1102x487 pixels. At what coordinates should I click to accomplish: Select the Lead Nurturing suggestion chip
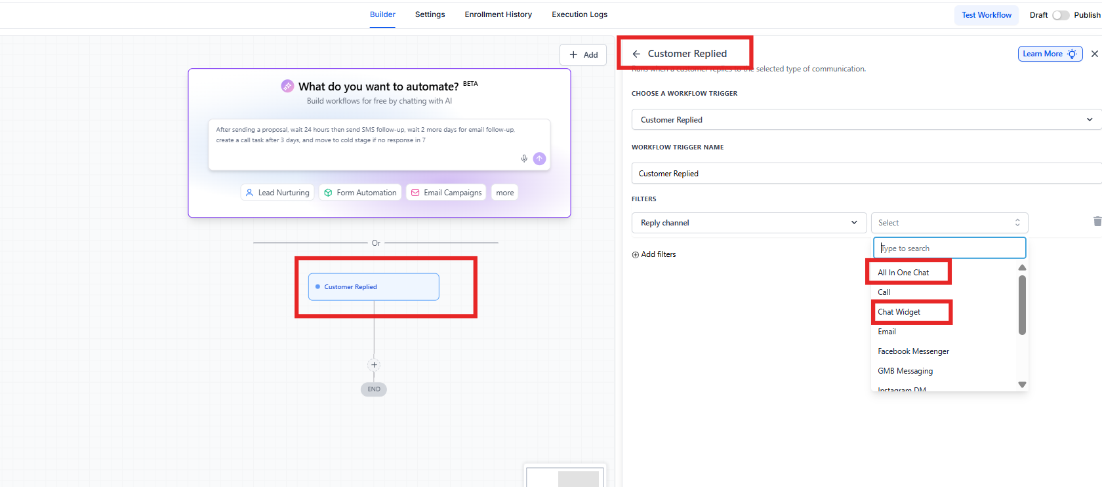(277, 193)
